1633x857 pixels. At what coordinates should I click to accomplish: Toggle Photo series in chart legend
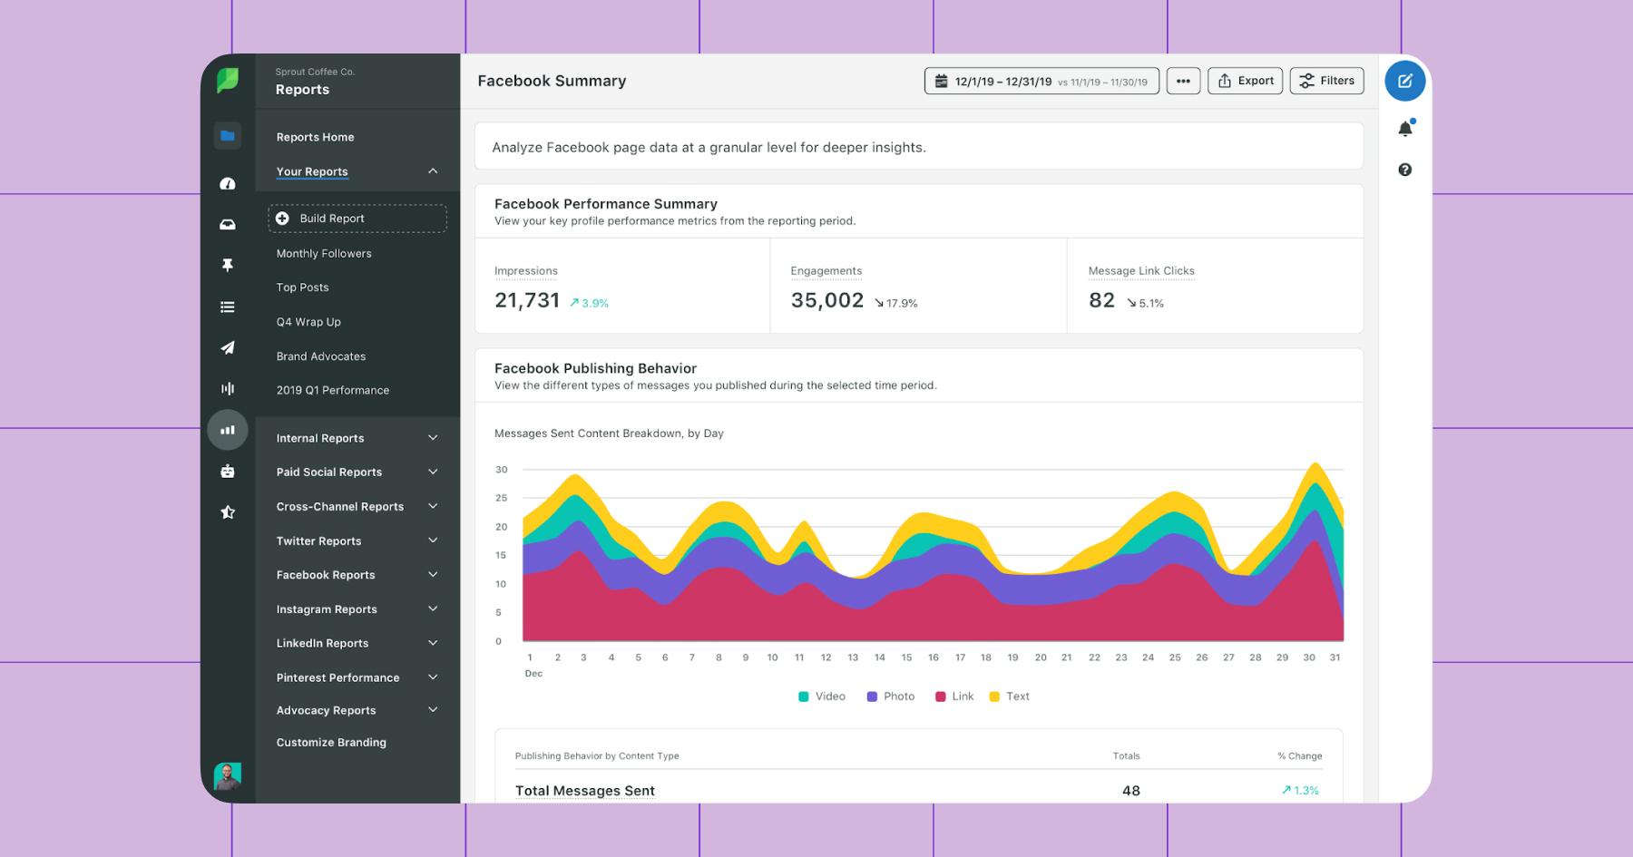[x=891, y=696]
